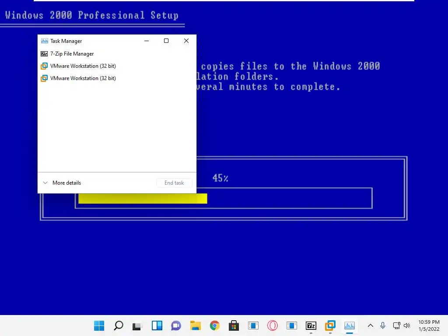The height and width of the screenshot is (336, 448).
Task: Show hidden icons in system tray
Action: click(x=370, y=325)
